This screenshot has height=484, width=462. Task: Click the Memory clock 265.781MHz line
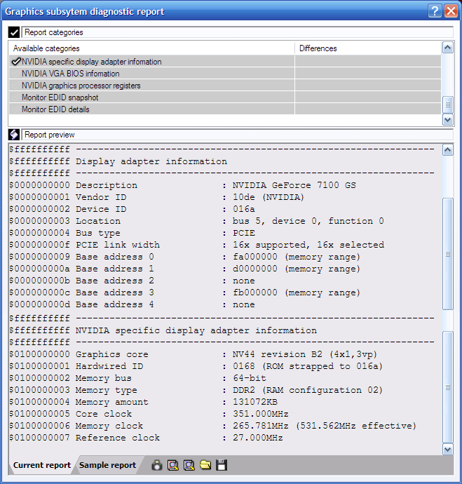(213, 426)
